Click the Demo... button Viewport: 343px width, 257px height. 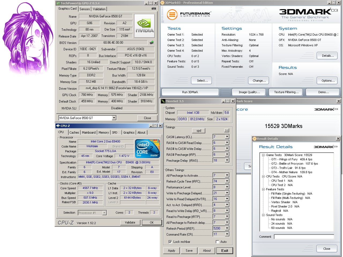(x=323, y=92)
